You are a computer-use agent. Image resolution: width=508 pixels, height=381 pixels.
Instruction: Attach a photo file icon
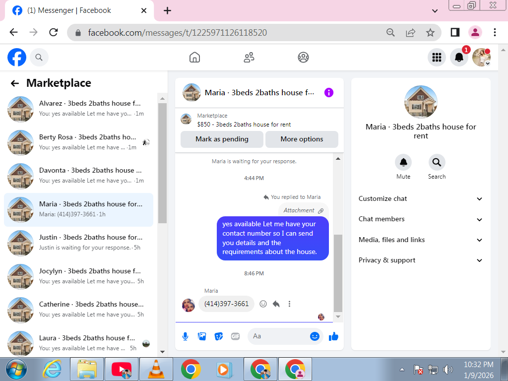[x=202, y=336]
